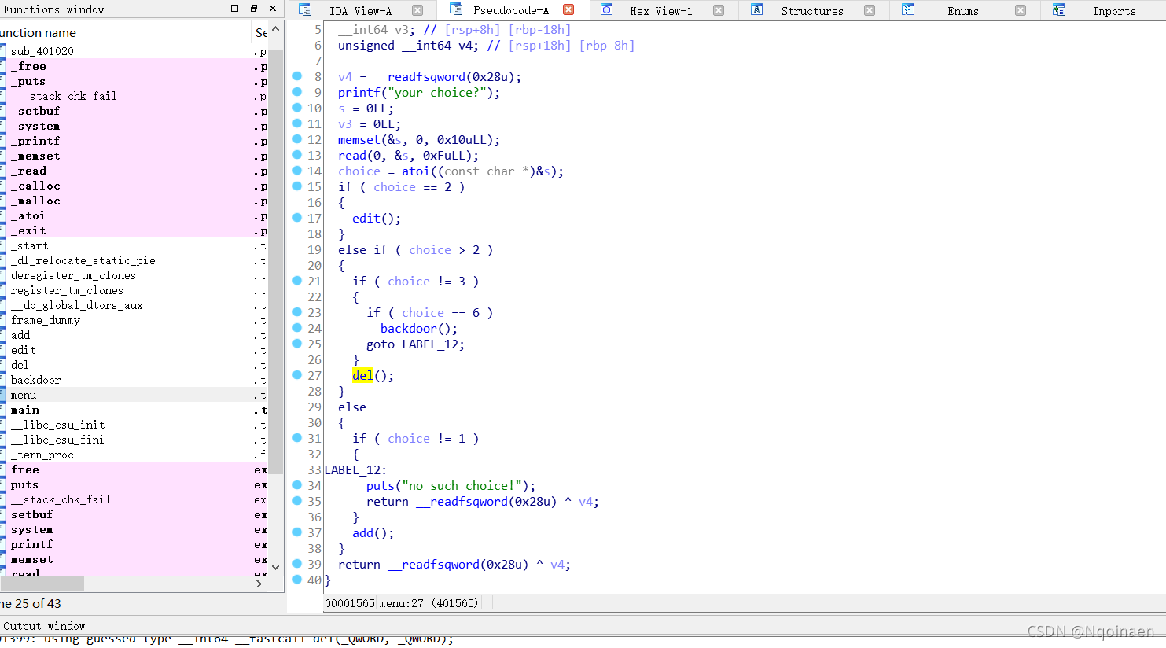Select the _term_proc function row
This screenshot has width=1166, height=648.
(134, 455)
